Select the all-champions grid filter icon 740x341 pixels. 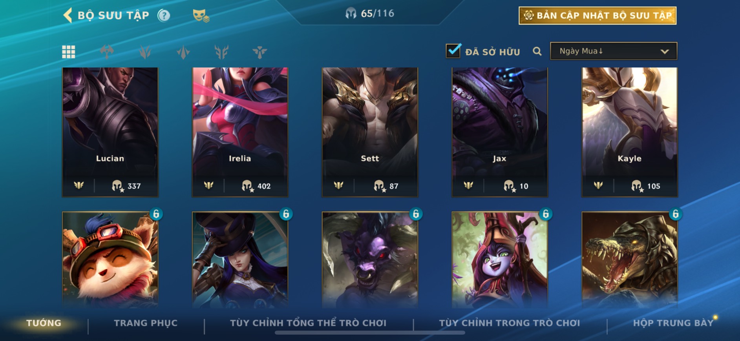tap(69, 52)
